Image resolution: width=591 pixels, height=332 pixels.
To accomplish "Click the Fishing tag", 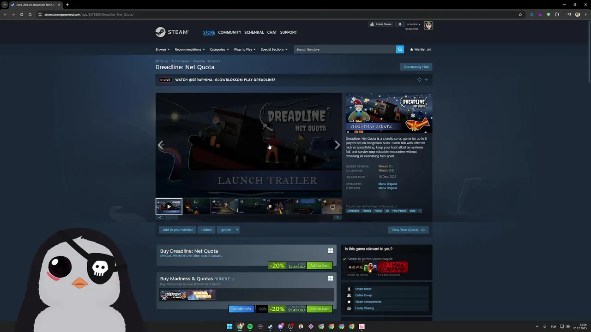I will 367,211.
